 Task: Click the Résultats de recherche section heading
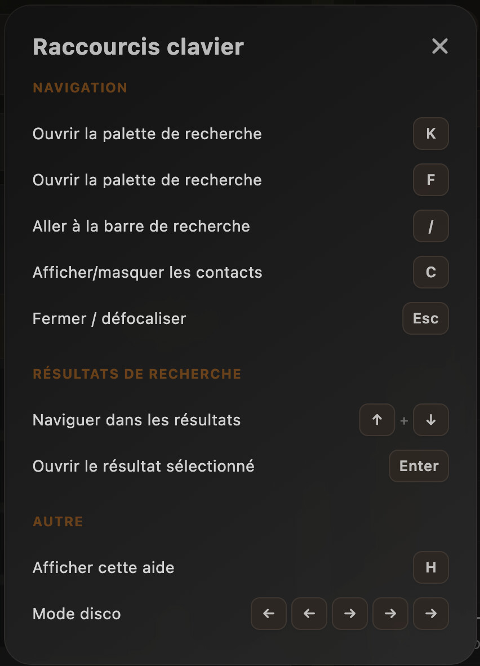coord(137,374)
